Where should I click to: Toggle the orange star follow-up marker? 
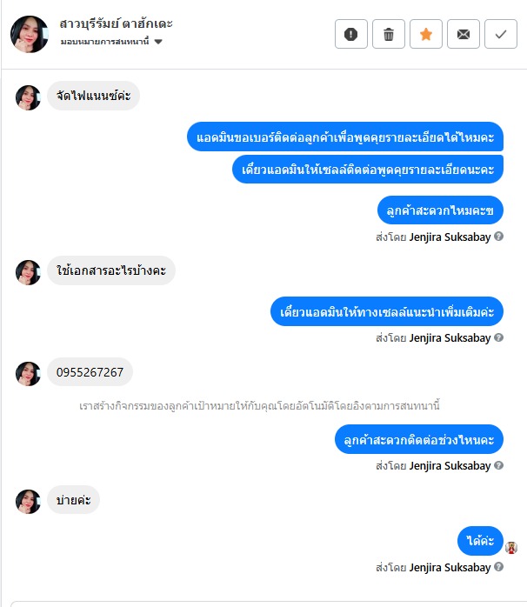pos(426,34)
